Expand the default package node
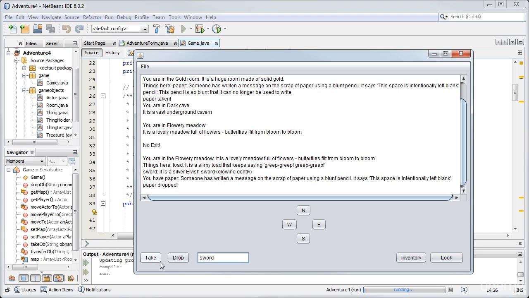Image resolution: width=529 pixels, height=298 pixels. point(24,68)
